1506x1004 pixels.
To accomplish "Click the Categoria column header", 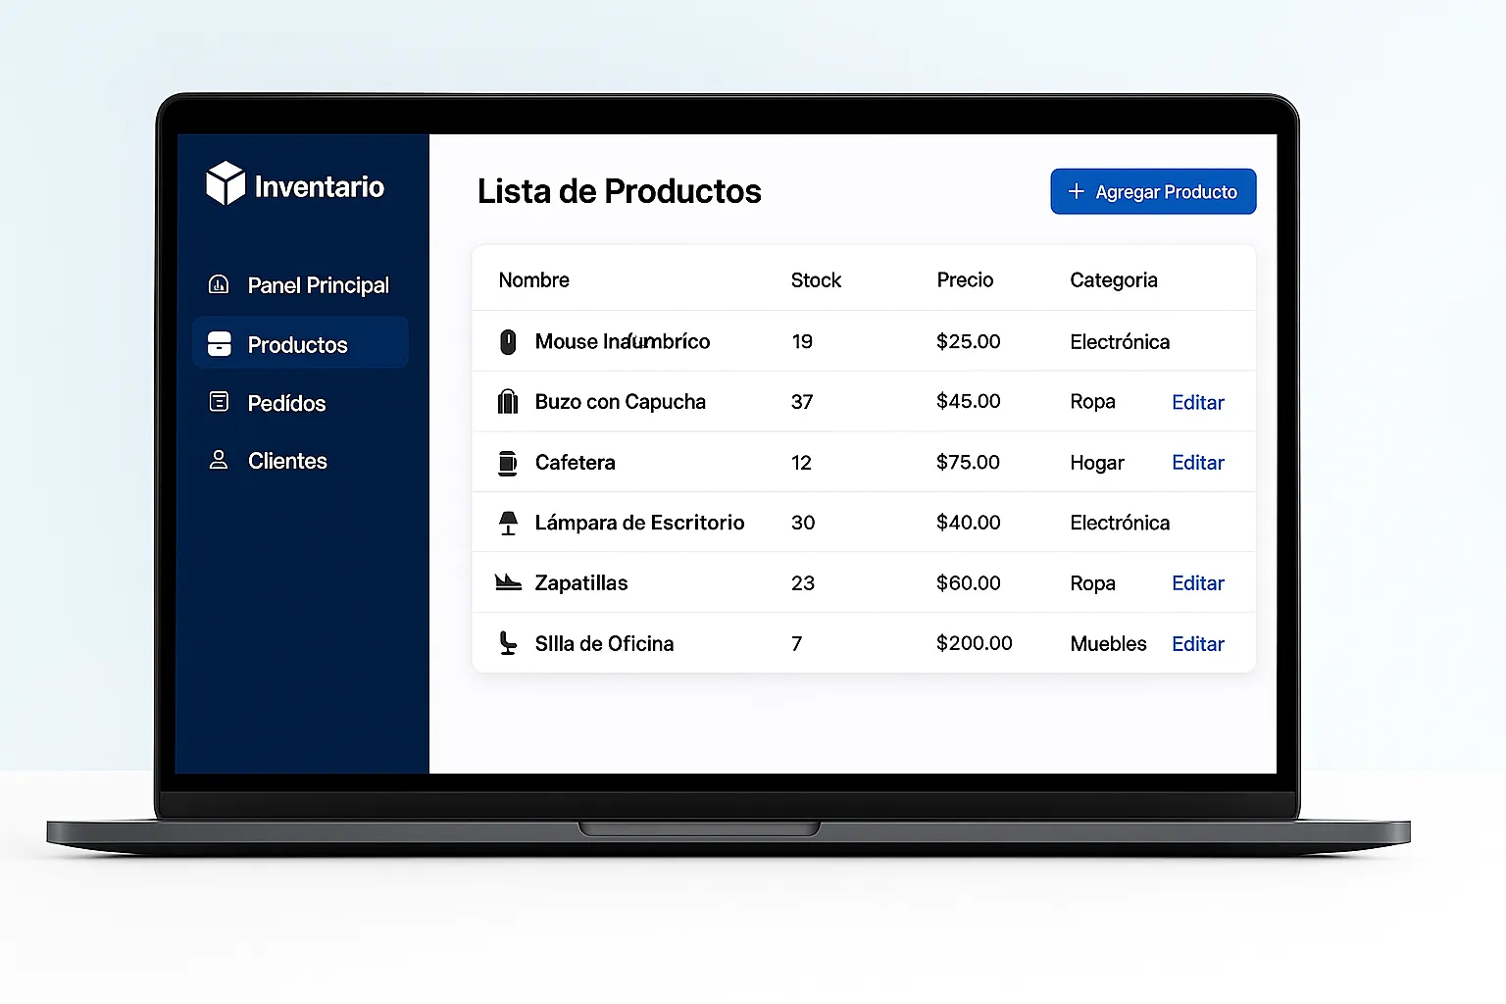I will [x=1114, y=280].
